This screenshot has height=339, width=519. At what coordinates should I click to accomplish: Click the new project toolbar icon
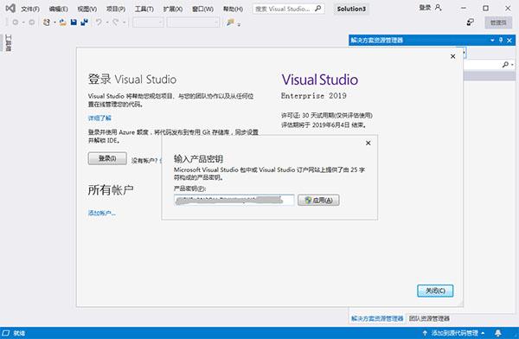(47, 22)
